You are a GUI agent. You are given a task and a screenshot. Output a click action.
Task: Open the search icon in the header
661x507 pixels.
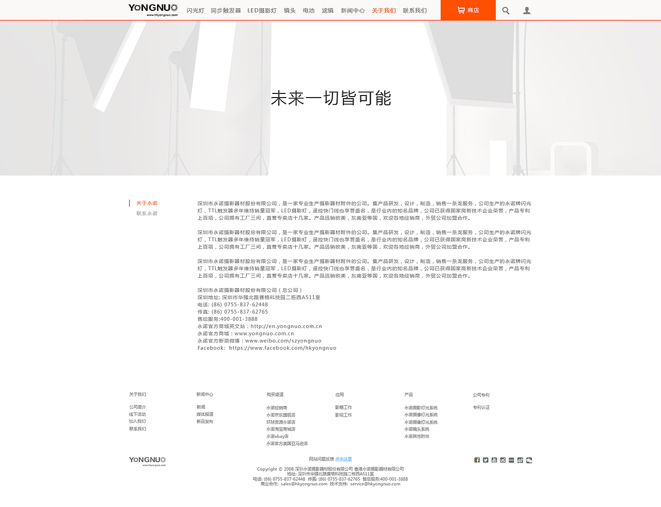click(x=505, y=10)
